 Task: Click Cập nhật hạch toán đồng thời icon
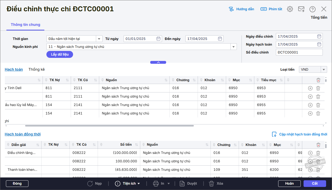274,134
